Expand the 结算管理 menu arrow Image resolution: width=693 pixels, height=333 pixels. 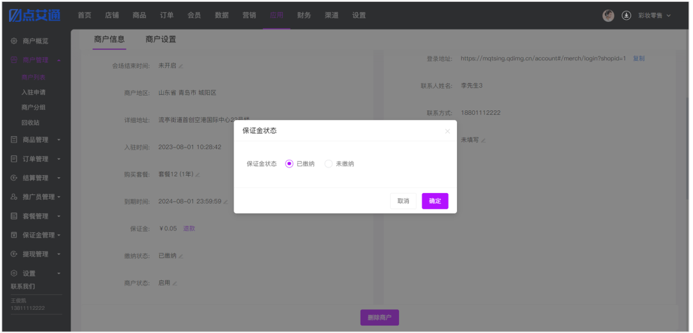tap(59, 178)
